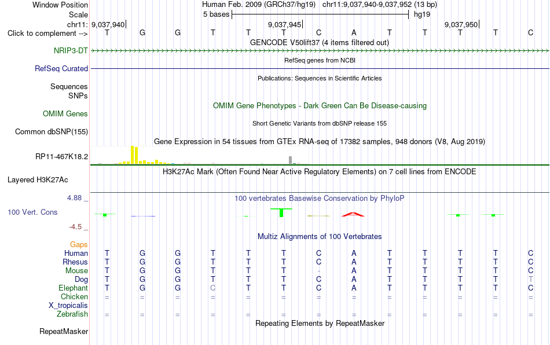The image size is (550, 345).
Task: Select the Rhesus species row label
Action: (x=75, y=262)
